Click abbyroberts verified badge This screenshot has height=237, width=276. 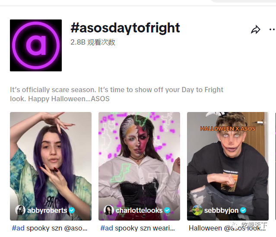[72, 210]
